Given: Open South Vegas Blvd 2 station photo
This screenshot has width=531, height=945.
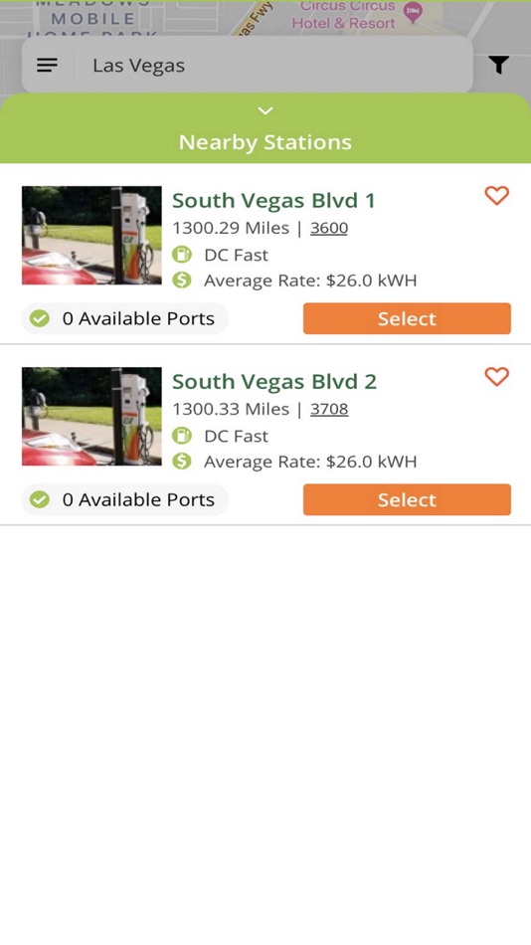Looking at the screenshot, I should click(91, 416).
